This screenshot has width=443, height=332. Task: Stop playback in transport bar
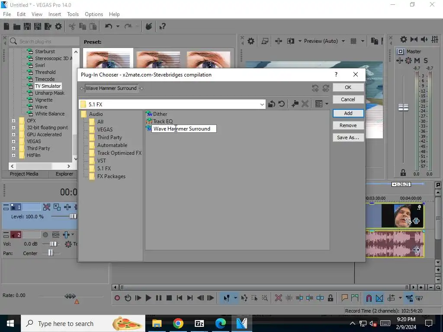(x=169, y=298)
